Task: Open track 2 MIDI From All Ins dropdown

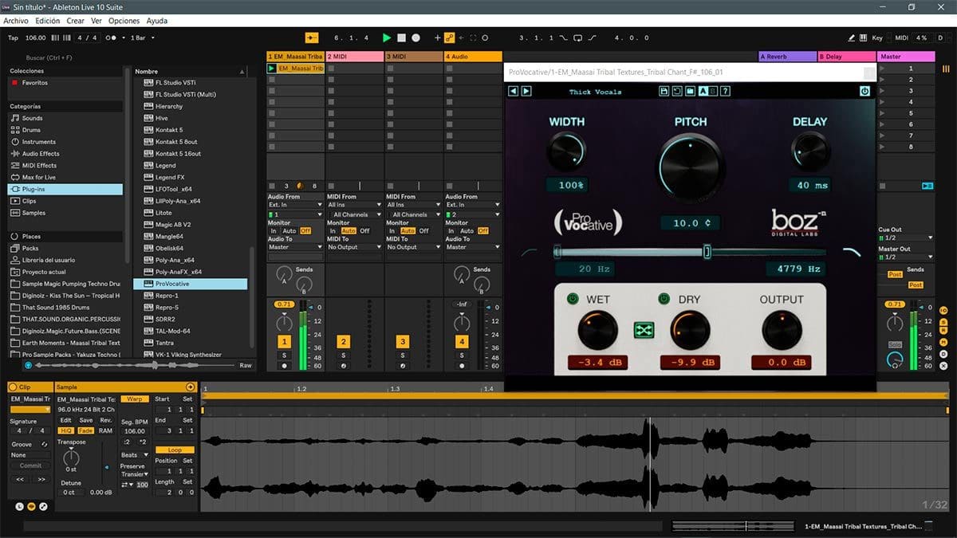Action: 354,205
